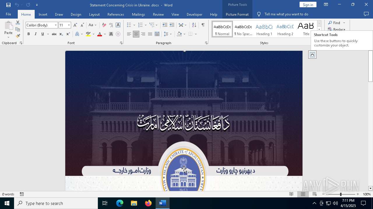Screen dimensions: 373x209
Task: Apply the Heading 1 style
Action: pos(264,29)
